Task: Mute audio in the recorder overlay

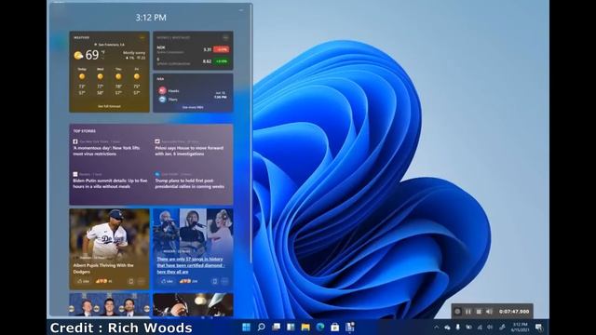Action: (490, 312)
